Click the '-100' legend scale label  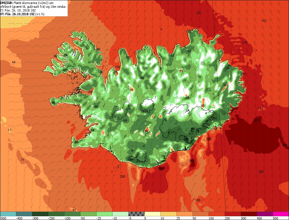pyautogui.click(x=67, y=218)
